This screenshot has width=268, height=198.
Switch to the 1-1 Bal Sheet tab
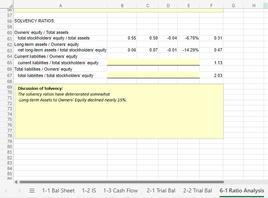(58, 190)
